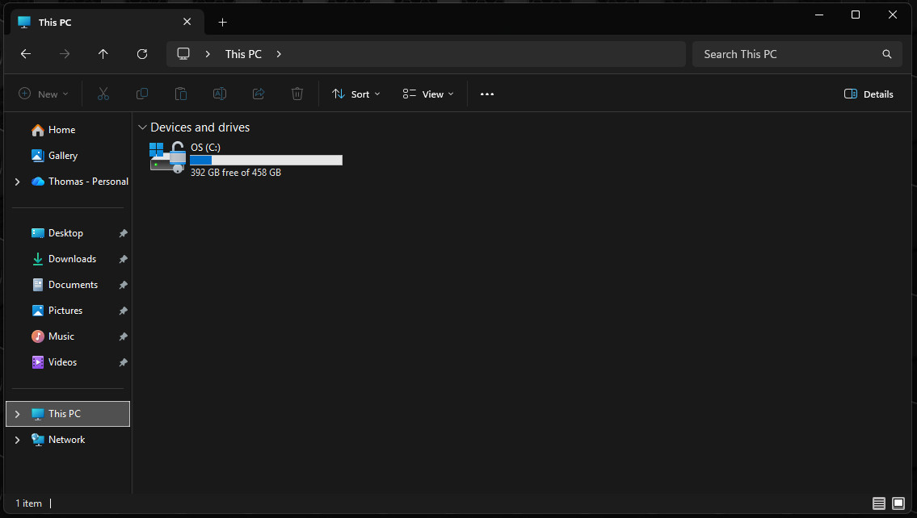This screenshot has height=518, width=917.
Task: Open Home in the navigation pane
Action: (61, 130)
